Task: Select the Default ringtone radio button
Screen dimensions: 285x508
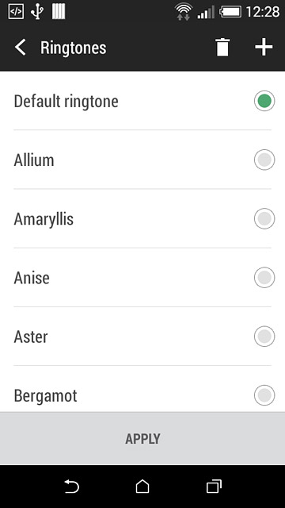Action: click(264, 101)
